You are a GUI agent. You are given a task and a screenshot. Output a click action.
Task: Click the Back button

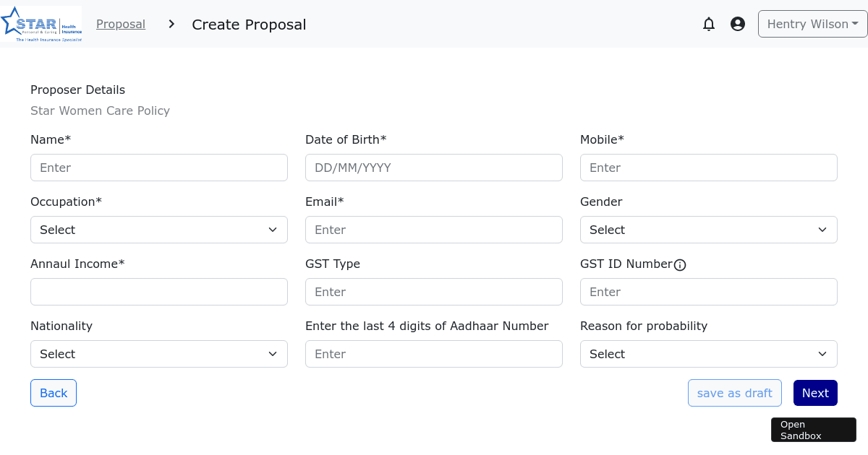coord(54,393)
